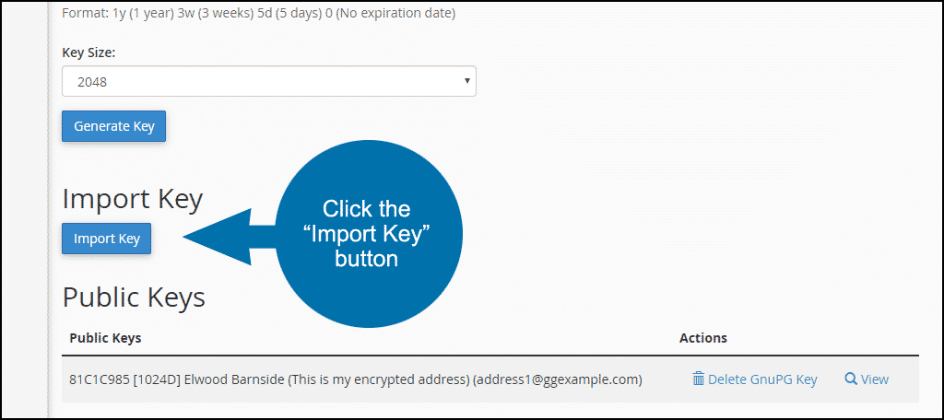Click the blue arrow pointing at Import Key
944x420 pixels.
229,237
